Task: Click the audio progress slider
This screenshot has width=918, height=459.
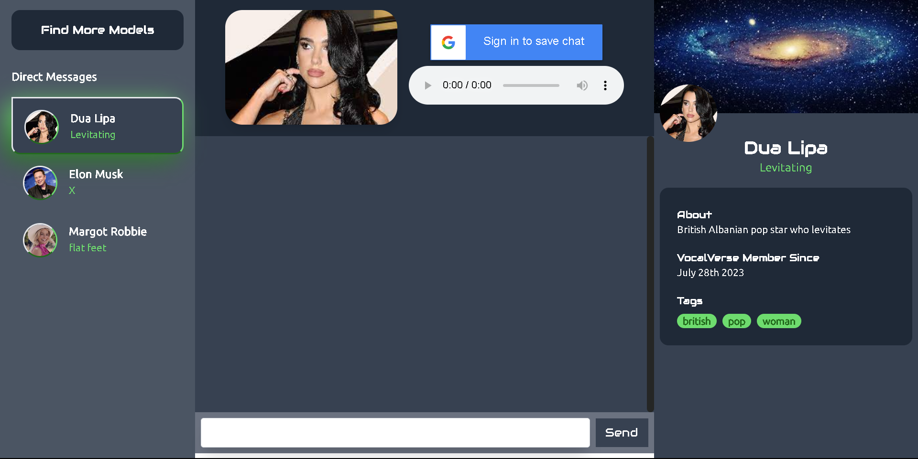Action: tap(531, 85)
